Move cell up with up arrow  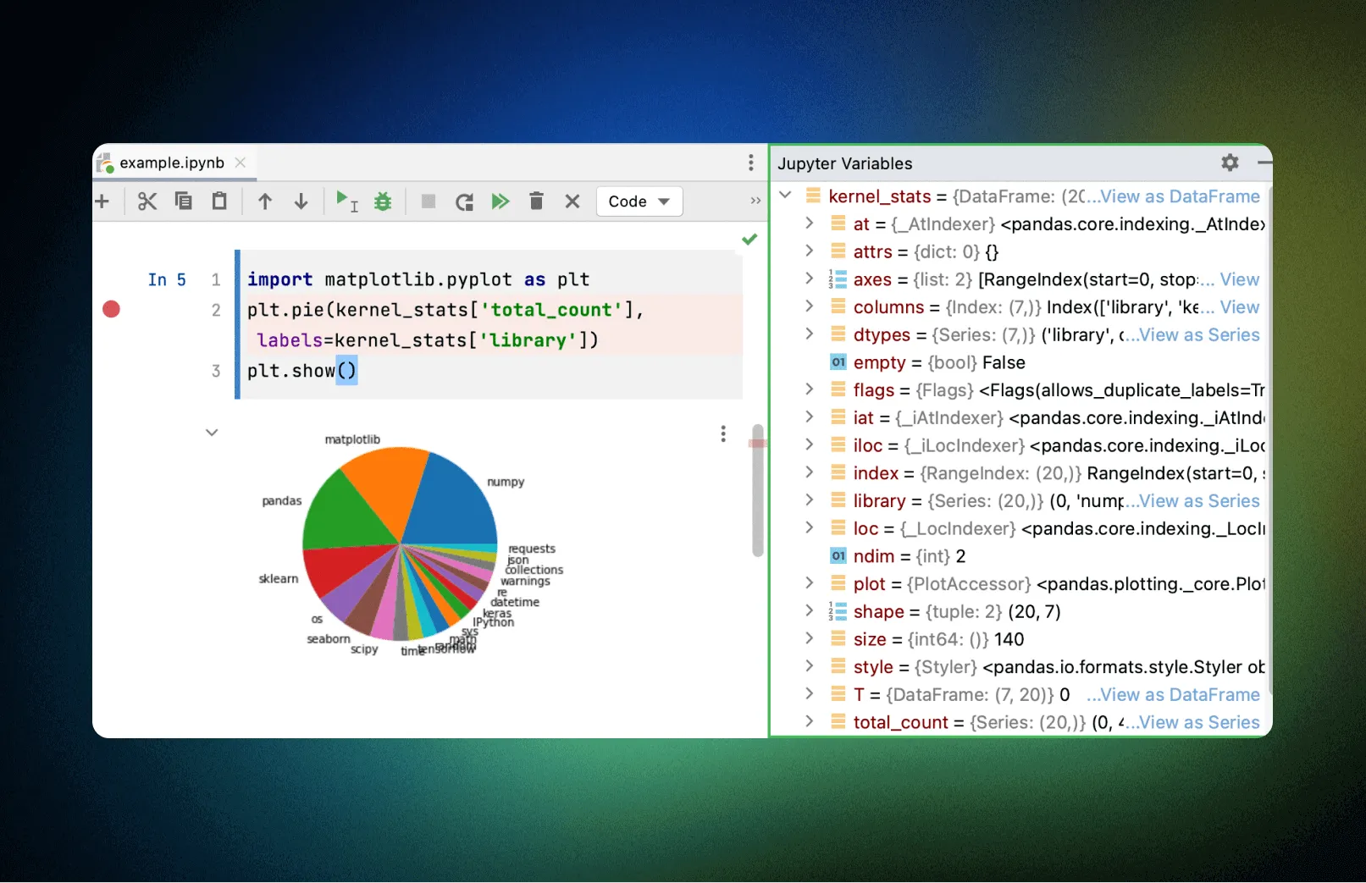click(x=265, y=201)
